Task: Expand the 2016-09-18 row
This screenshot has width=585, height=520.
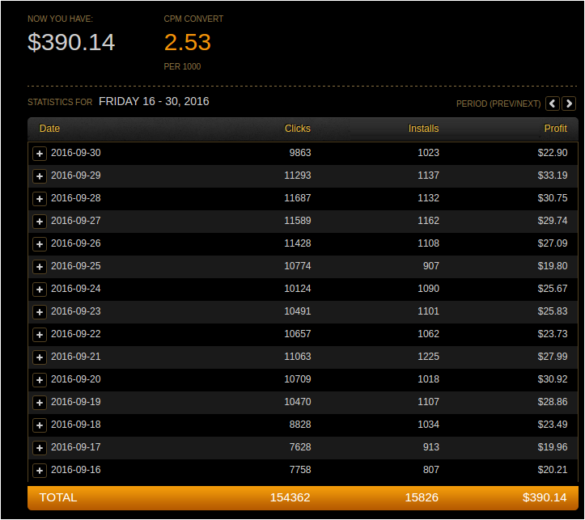Action: coord(40,425)
